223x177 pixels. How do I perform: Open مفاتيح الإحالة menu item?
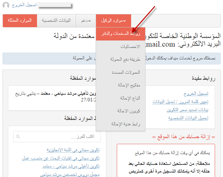[129, 85]
